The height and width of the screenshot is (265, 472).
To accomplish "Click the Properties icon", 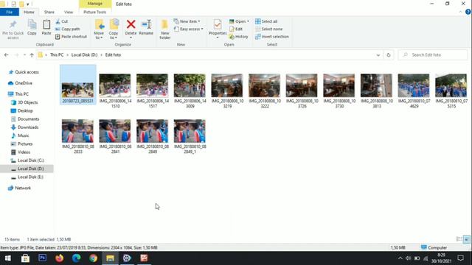I will pos(218,24).
